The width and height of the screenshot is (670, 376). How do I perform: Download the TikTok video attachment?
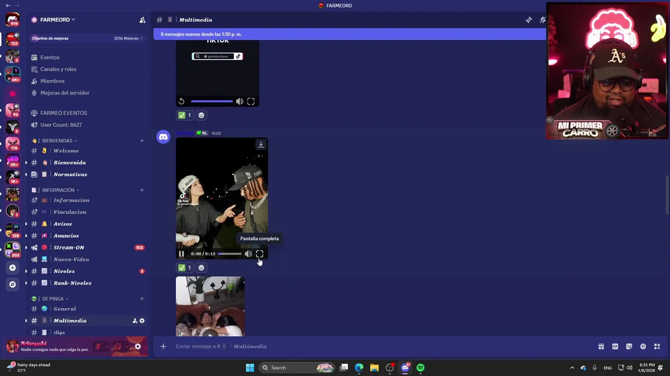[261, 144]
